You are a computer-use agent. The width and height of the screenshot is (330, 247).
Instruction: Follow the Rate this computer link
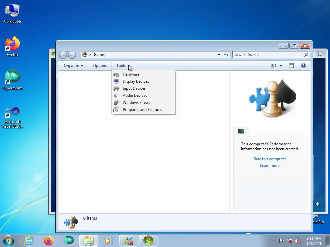pos(270,159)
